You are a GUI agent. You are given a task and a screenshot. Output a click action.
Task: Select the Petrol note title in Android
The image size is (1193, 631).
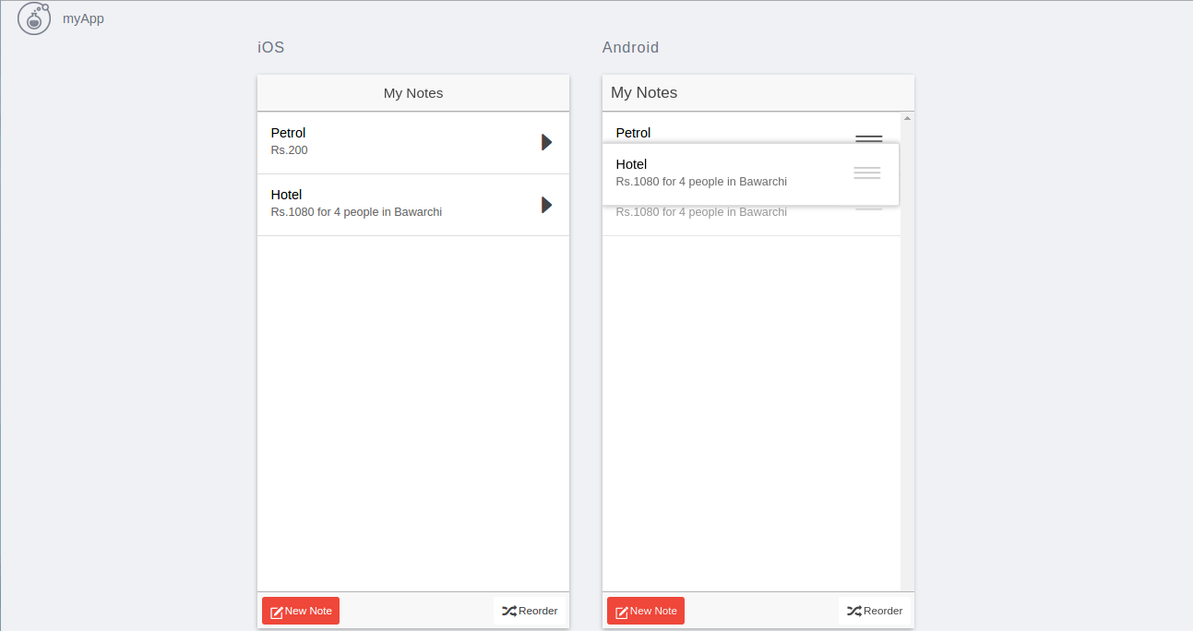point(633,133)
